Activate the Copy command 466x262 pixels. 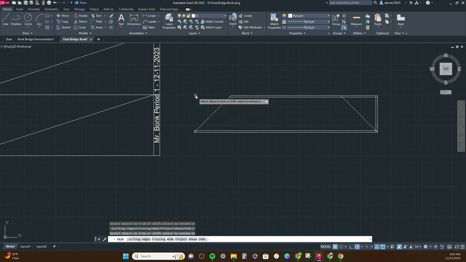(x=63, y=21)
